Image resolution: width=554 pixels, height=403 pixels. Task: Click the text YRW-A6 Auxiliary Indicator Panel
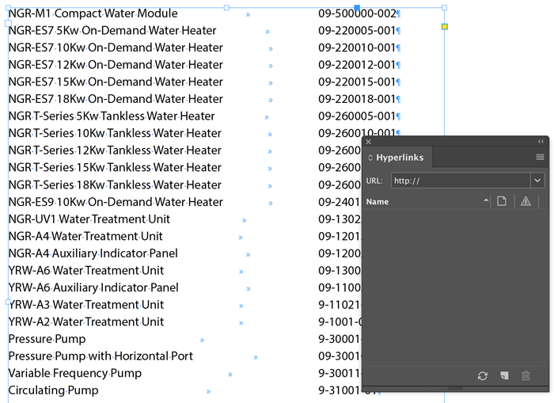coord(93,287)
